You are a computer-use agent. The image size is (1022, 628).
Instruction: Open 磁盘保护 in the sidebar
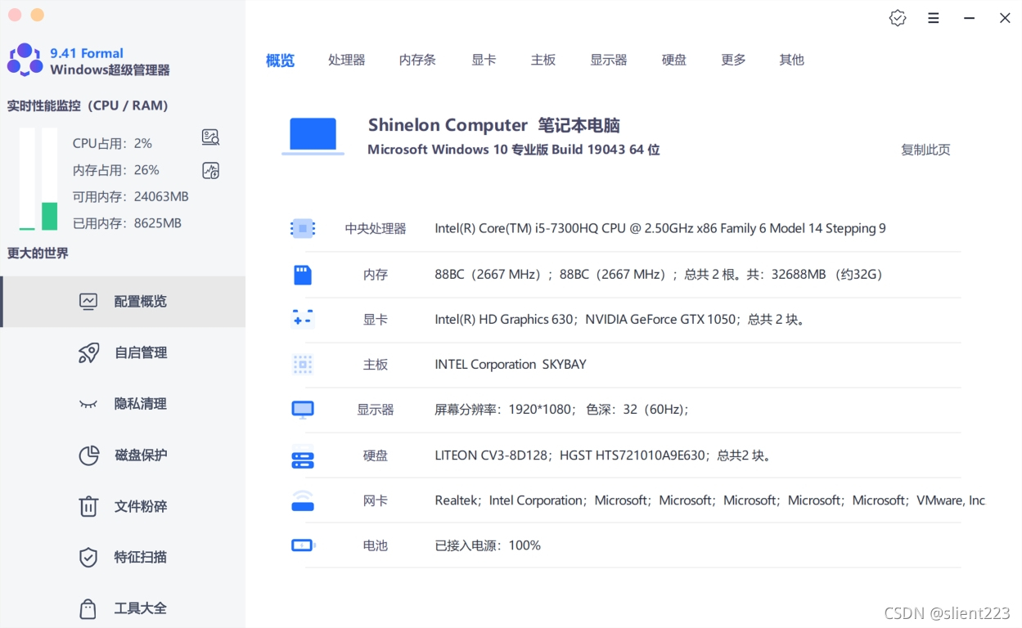123,455
